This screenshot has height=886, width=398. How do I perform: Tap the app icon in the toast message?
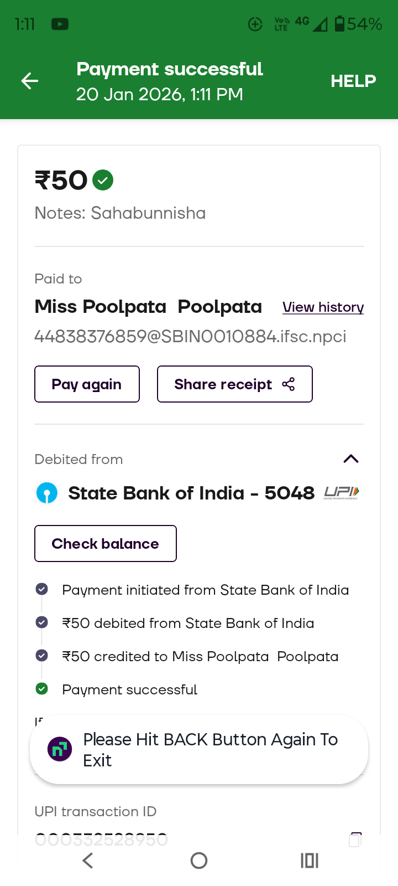point(60,750)
